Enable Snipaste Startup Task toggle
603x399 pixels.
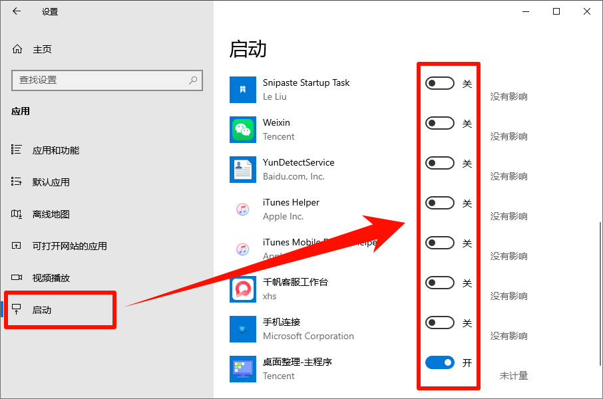pos(440,83)
